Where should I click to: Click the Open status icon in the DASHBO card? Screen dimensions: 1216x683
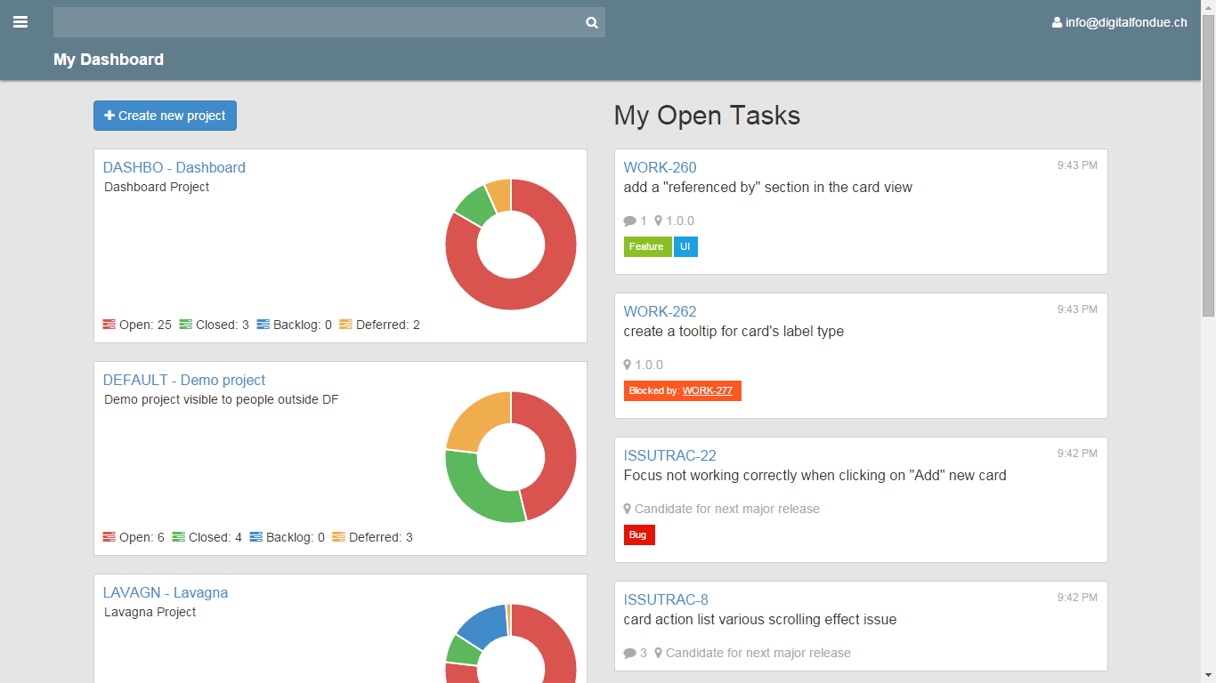click(109, 325)
